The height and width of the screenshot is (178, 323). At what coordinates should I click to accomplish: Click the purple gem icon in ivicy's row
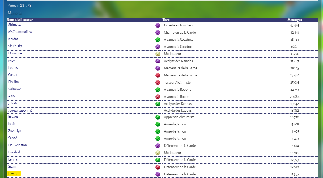158,61
